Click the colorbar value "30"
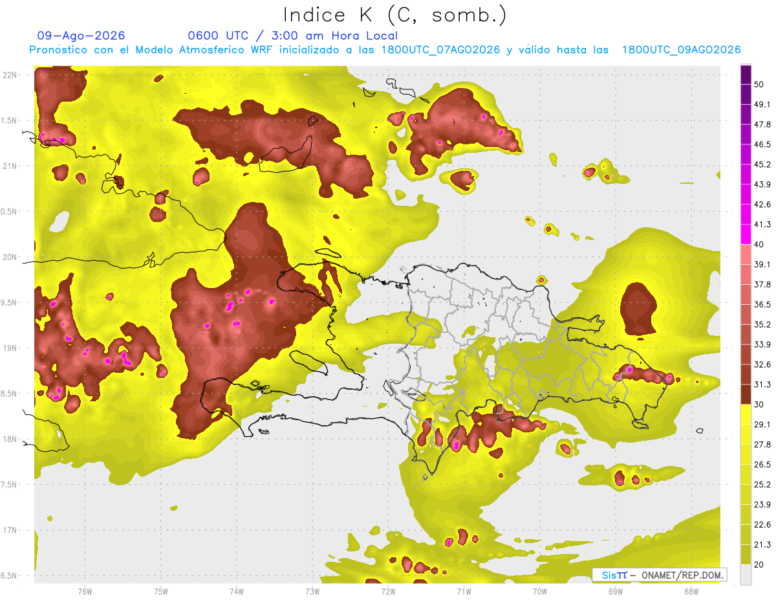This screenshot has width=776, height=600. (759, 405)
